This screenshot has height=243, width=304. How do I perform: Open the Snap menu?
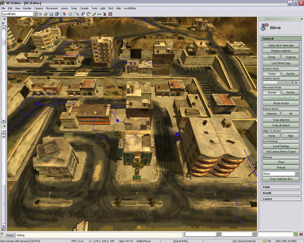pyautogui.click(x=74, y=8)
